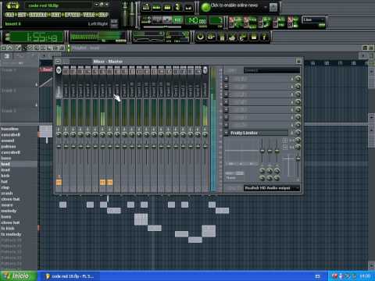Screen dimensions: 375x281
Task: Click the third icon in lower shortcut panel
Action: click(222, 37)
